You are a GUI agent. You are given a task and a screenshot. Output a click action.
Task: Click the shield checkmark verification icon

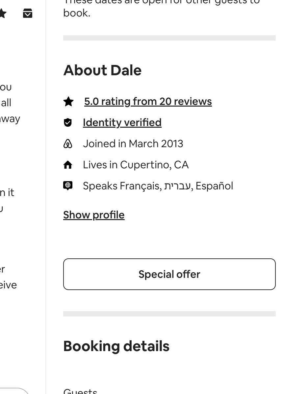68,123
